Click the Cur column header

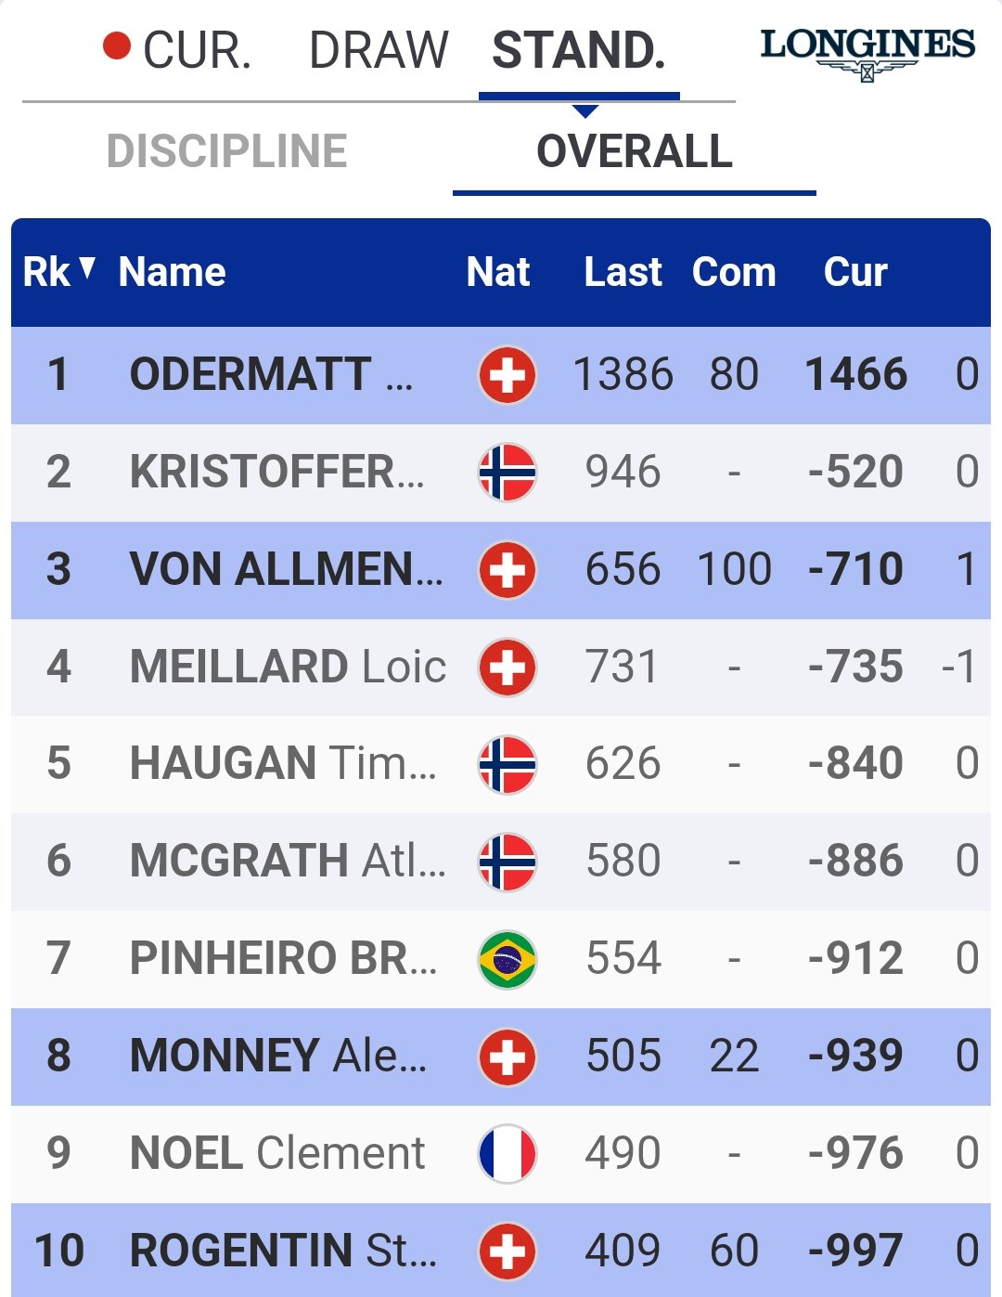tap(855, 272)
